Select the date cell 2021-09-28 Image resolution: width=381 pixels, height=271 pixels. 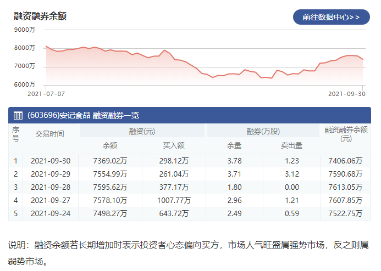pyautogui.click(x=51, y=187)
